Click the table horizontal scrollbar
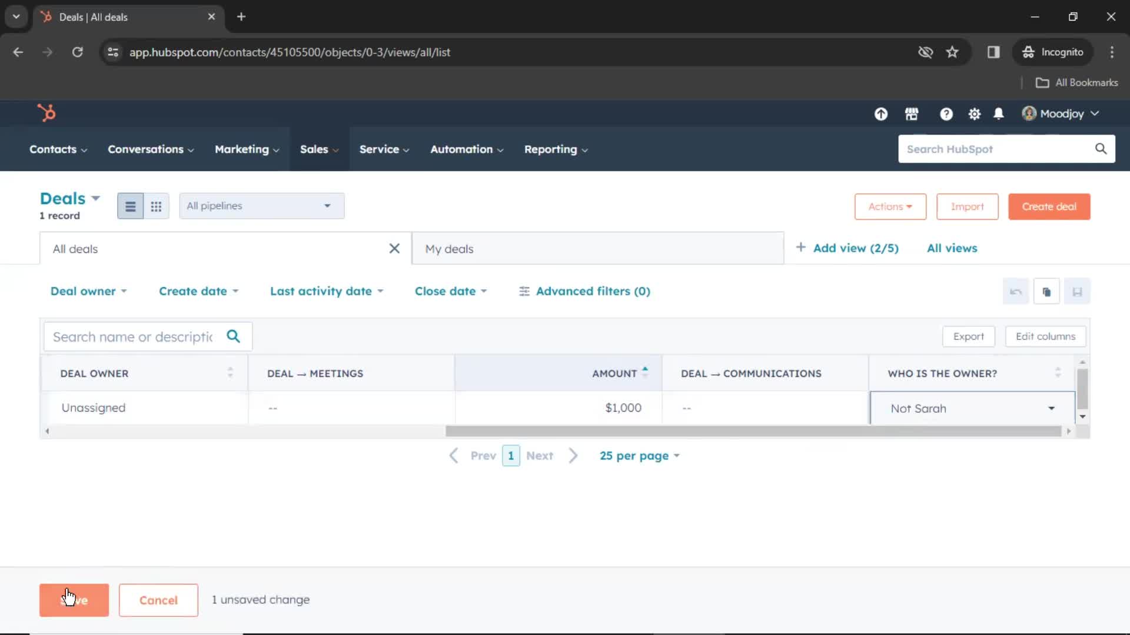Image resolution: width=1130 pixels, height=635 pixels. click(x=753, y=431)
